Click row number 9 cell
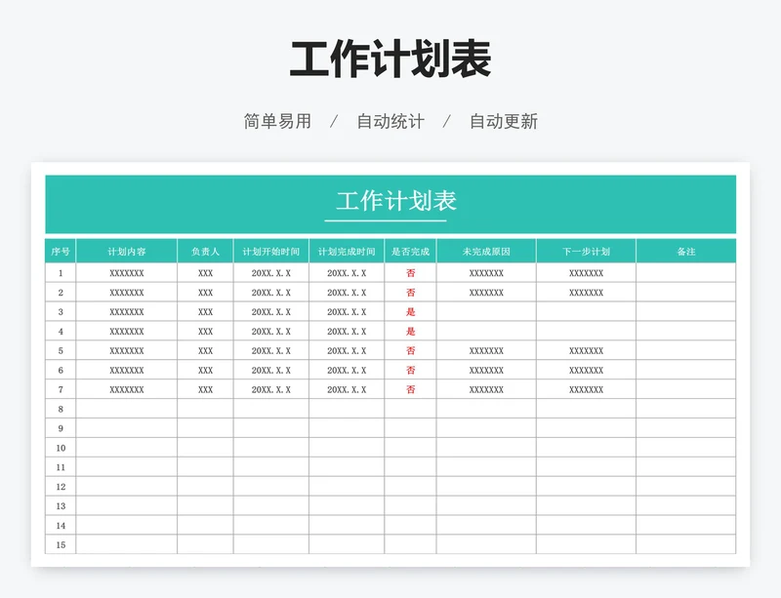This screenshot has width=781, height=598. [x=61, y=428]
